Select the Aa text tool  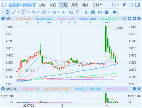[71, 12]
